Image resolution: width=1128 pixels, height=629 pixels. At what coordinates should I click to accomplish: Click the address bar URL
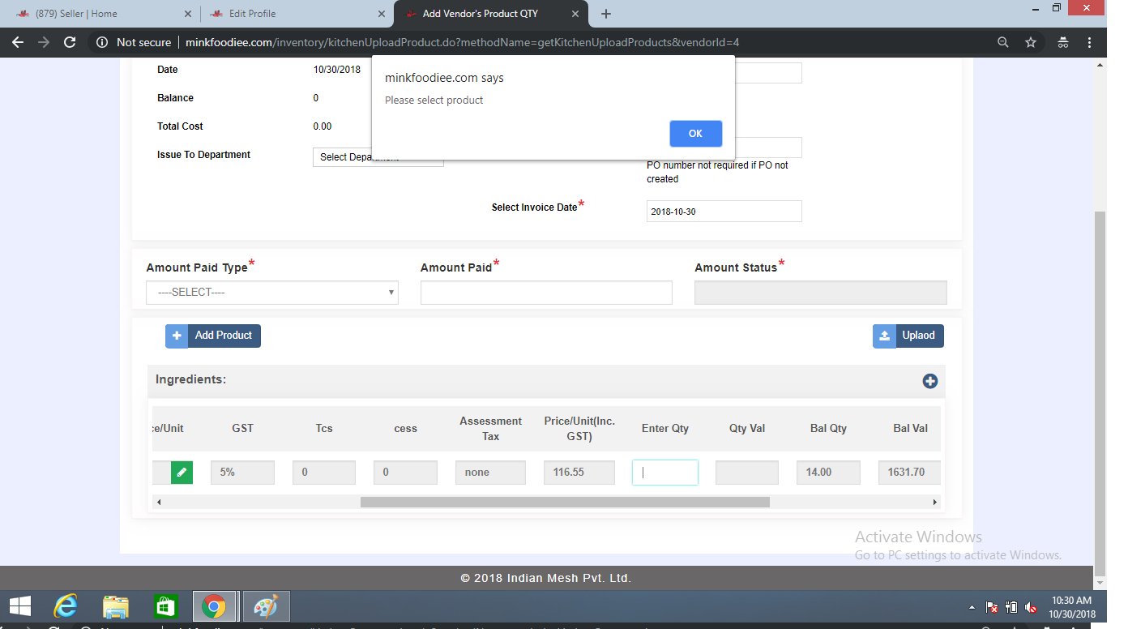pyautogui.click(x=462, y=42)
